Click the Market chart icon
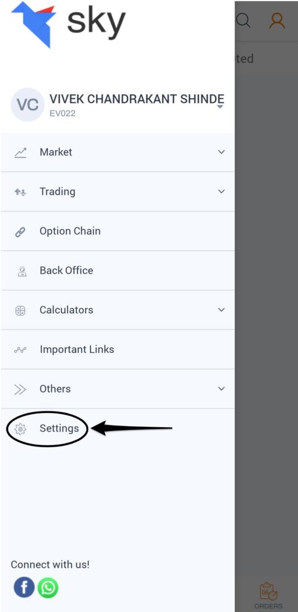298x612 pixels. [x=20, y=152]
